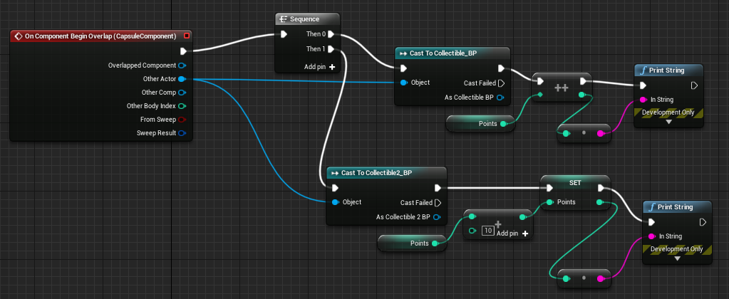Click the Cast Failed pin on Cast To Collectible_BP
Image resolution: width=729 pixels, height=299 pixels.
tap(500, 83)
